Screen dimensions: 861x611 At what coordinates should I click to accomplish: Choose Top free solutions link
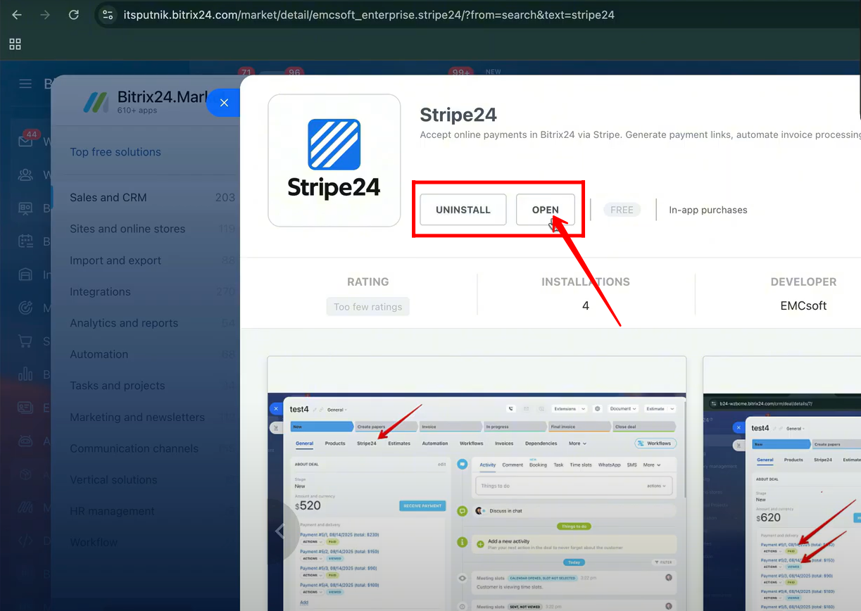[115, 152]
